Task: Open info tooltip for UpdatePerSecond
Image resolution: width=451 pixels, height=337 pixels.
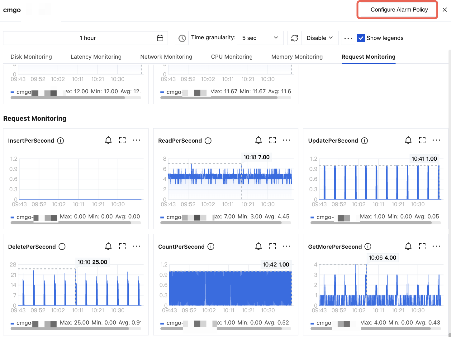Action: pos(364,141)
